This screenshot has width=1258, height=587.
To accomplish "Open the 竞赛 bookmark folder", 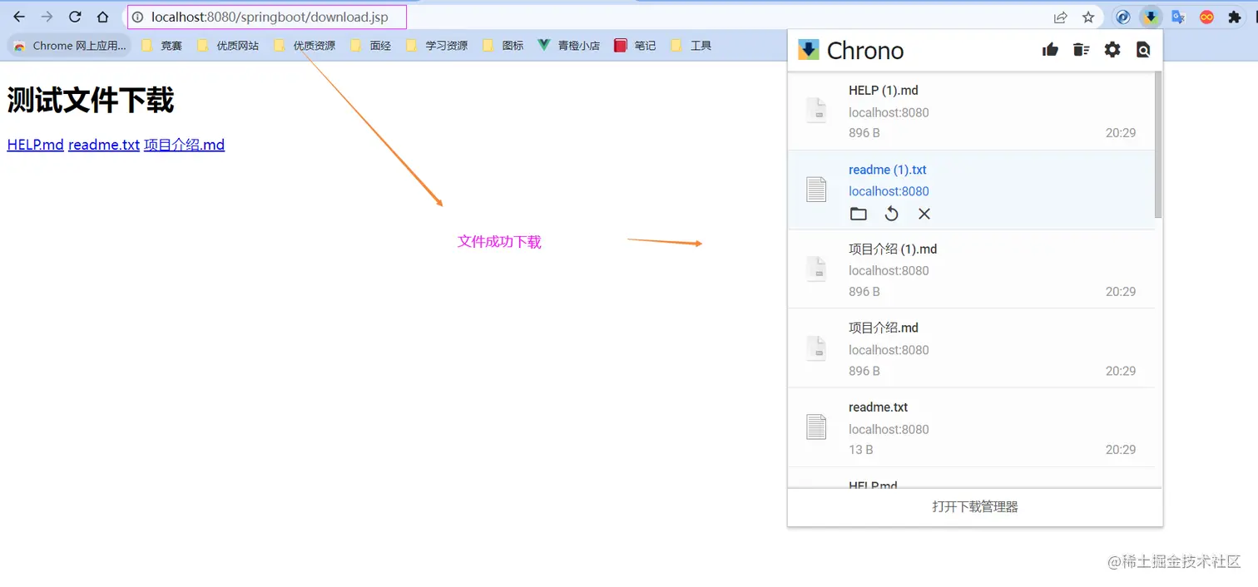I will pyautogui.click(x=161, y=46).
